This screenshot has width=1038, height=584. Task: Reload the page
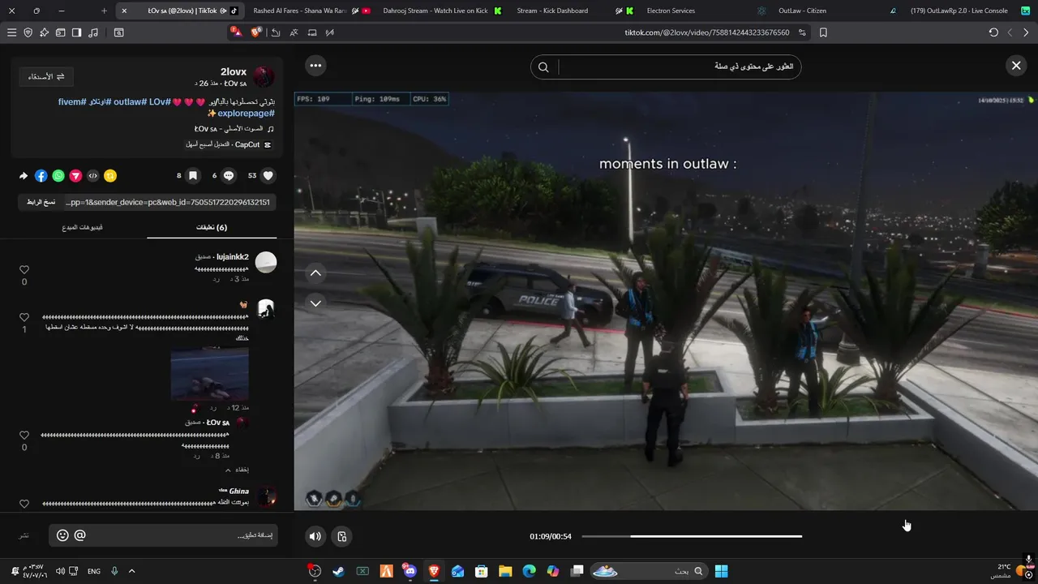[x=993, y=32]
